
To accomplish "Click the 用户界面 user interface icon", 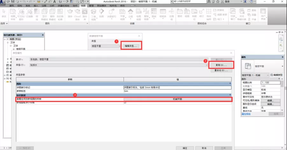I will pyautogui.click(x=263, y=14).
